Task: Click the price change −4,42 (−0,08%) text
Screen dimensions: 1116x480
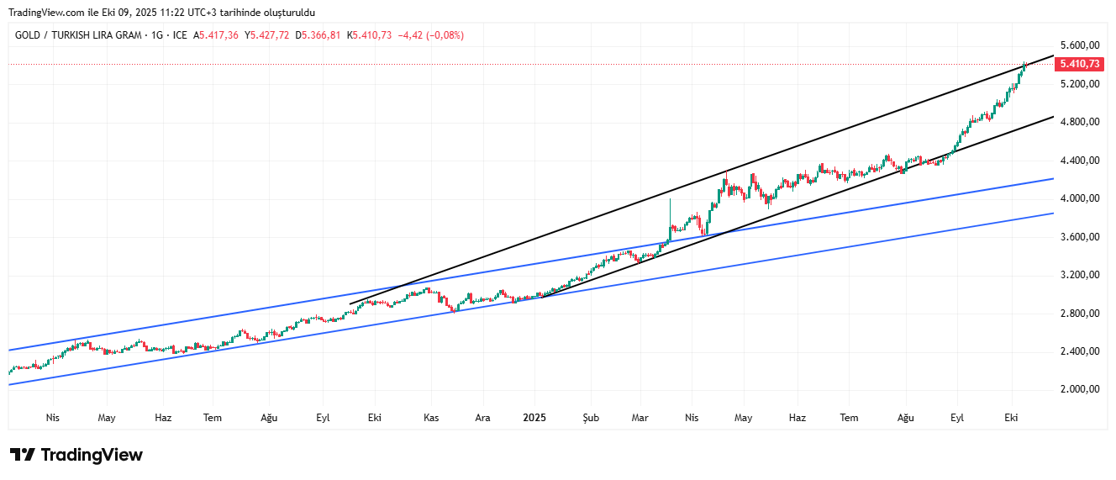Action: [x=430, y=35]
